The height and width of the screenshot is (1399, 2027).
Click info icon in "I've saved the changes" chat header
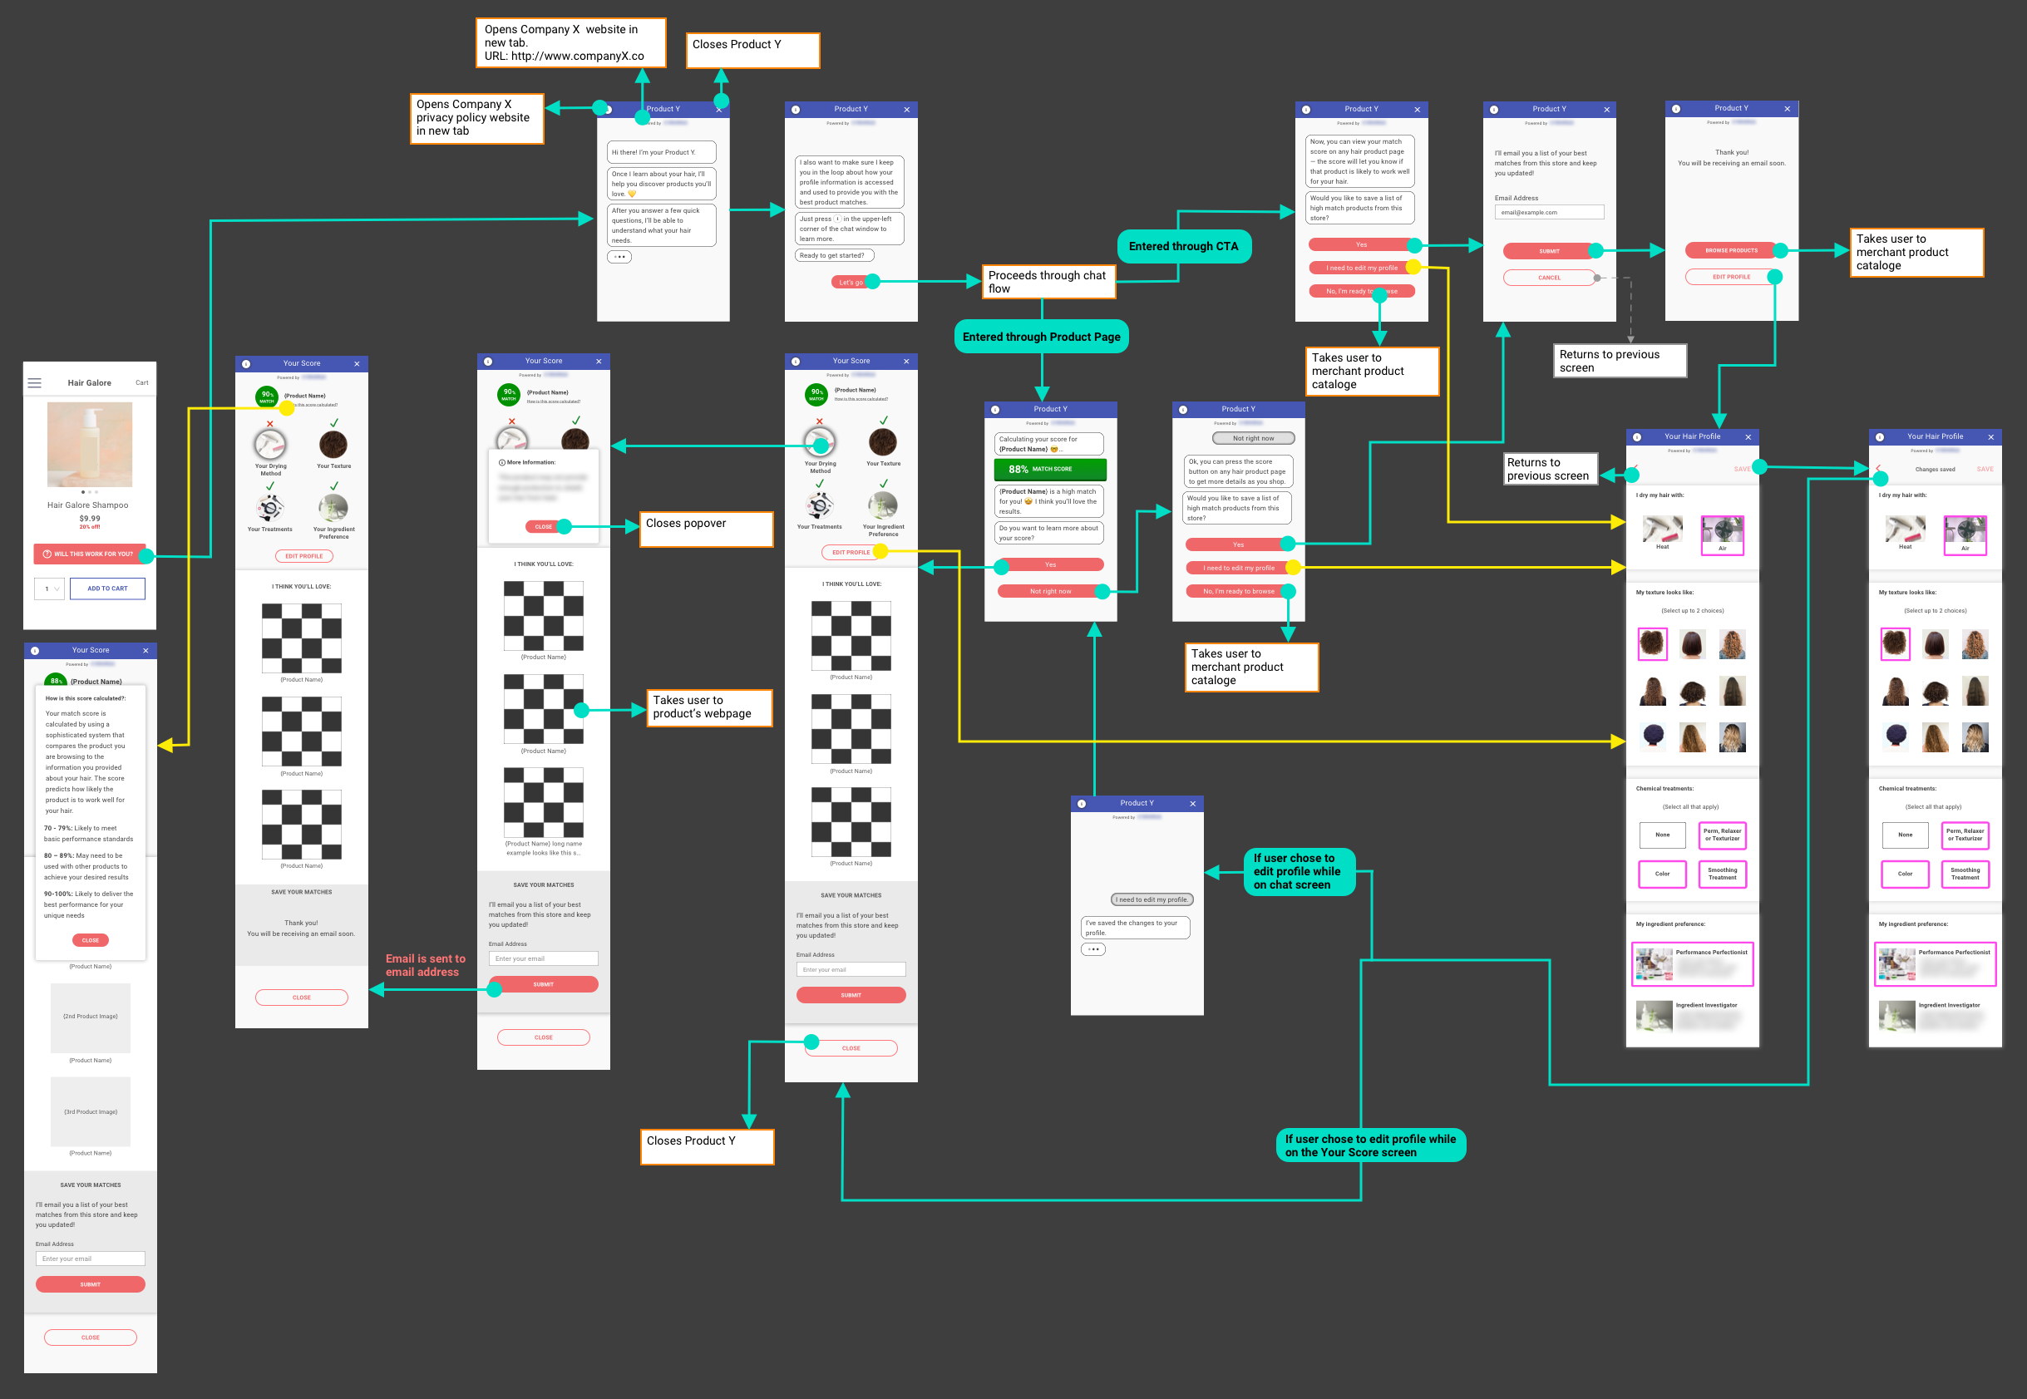tap(1082, 804)
